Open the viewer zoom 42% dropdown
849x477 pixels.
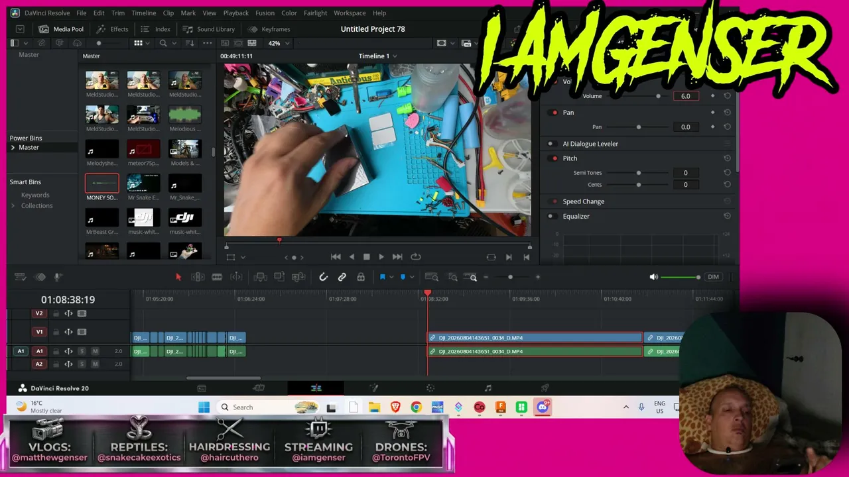pos(279,43)
